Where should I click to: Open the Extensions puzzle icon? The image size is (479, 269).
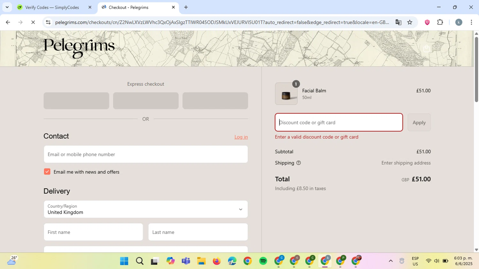coord(440,22)
